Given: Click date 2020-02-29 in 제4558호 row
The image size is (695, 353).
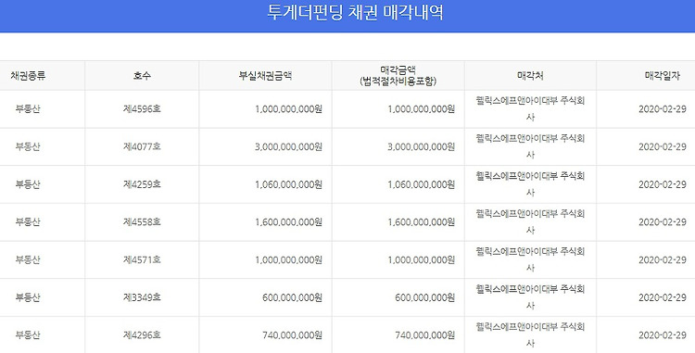Looking at the screenshot, I should tap(663, 221).
